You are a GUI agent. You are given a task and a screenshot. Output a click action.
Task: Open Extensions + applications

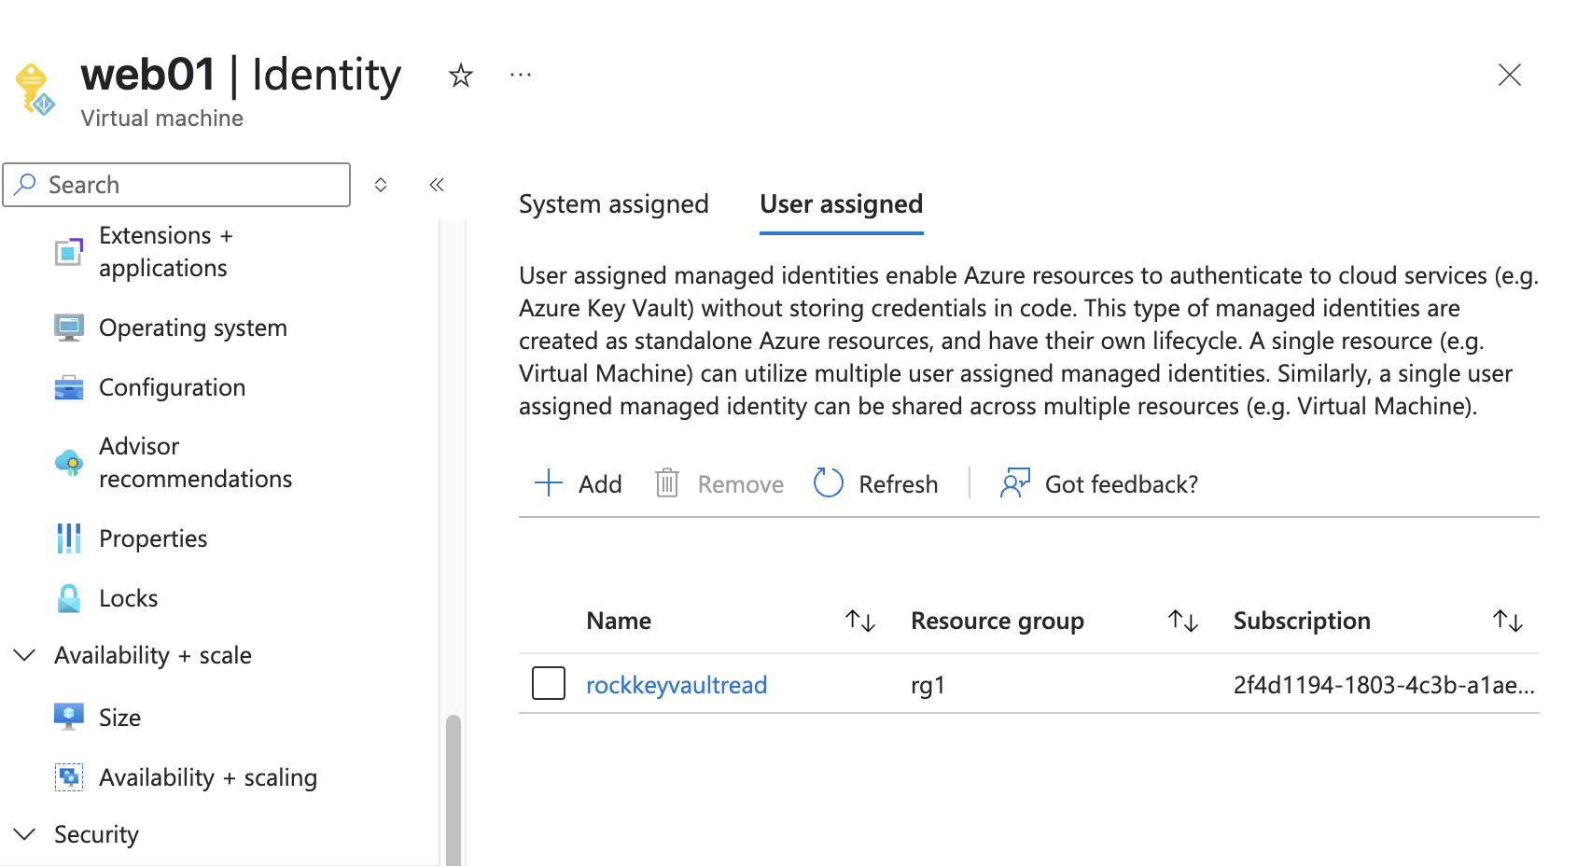point(165,252)
